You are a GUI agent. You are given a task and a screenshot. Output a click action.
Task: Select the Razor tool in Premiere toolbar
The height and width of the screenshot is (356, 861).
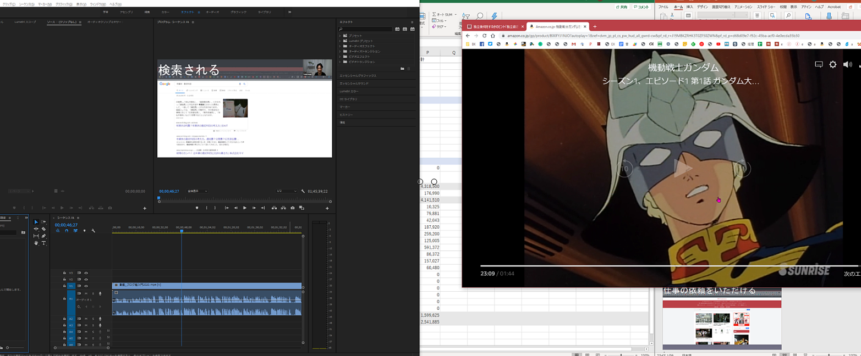44,229
